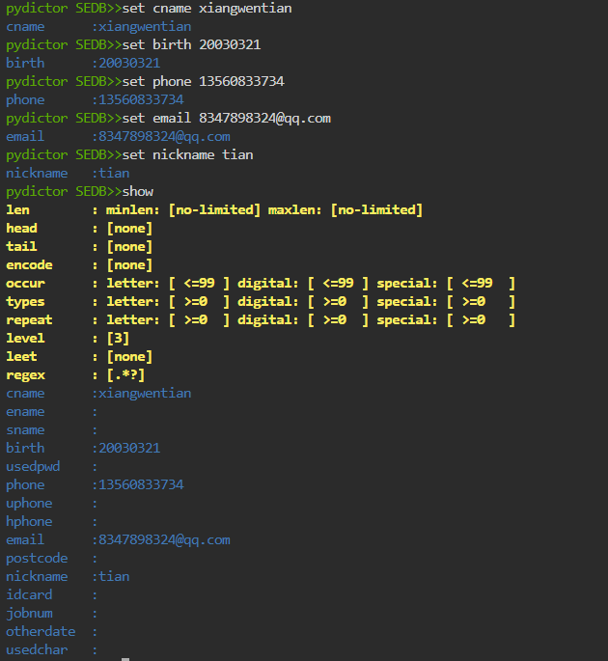Screen dimensions: 608x661
Task: Select the types digital value '>=0'
Action: pos(334,302)
